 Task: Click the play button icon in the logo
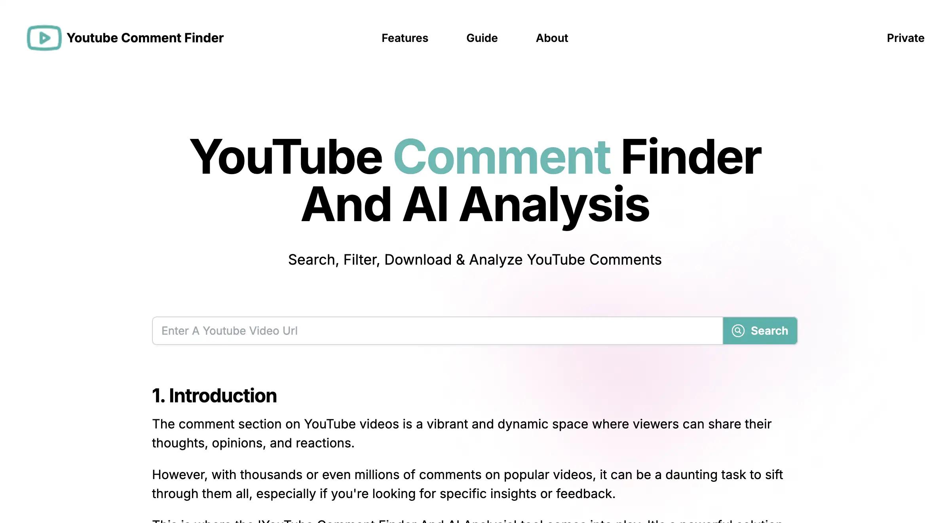[44, 37]
